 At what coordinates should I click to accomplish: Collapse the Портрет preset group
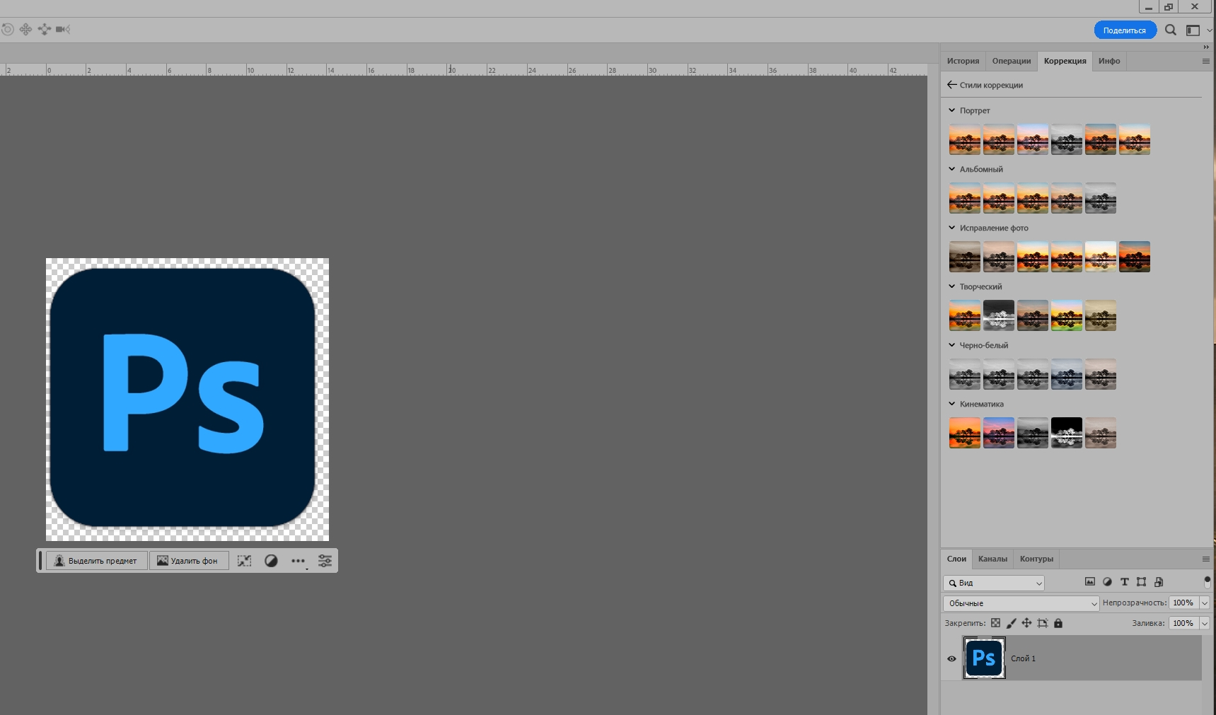coord(952,110)
